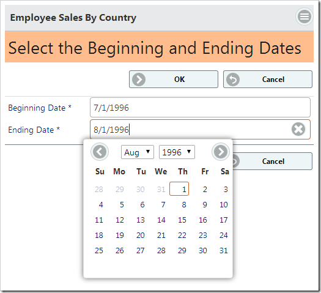This screenshot has height=293, width=321.
Task: Click the arrow icon on OK button
Action: [x=139, y=80]
